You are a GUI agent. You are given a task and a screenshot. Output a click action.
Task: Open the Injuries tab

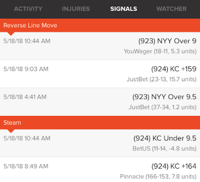(x=76, y=9)
